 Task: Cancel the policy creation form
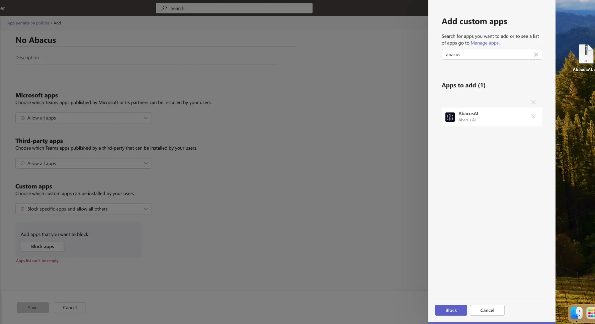(70, 308)
